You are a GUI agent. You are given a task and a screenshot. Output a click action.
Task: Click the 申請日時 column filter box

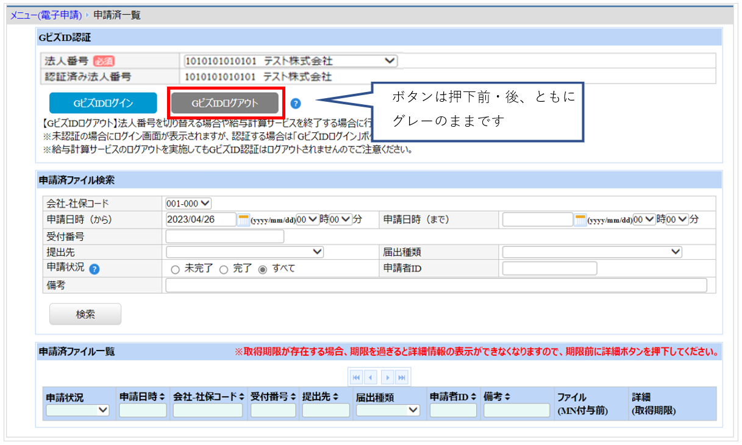pos(143,411)
